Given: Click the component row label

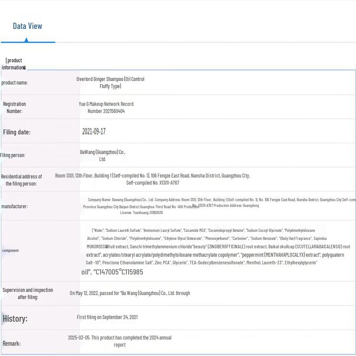Looking at the screenshot, I should coord(11,251).
